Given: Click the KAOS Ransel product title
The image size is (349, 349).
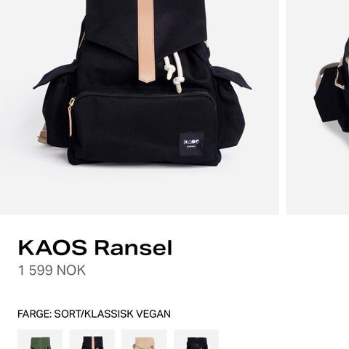Looking at the screenshot, I should (95, 248).
